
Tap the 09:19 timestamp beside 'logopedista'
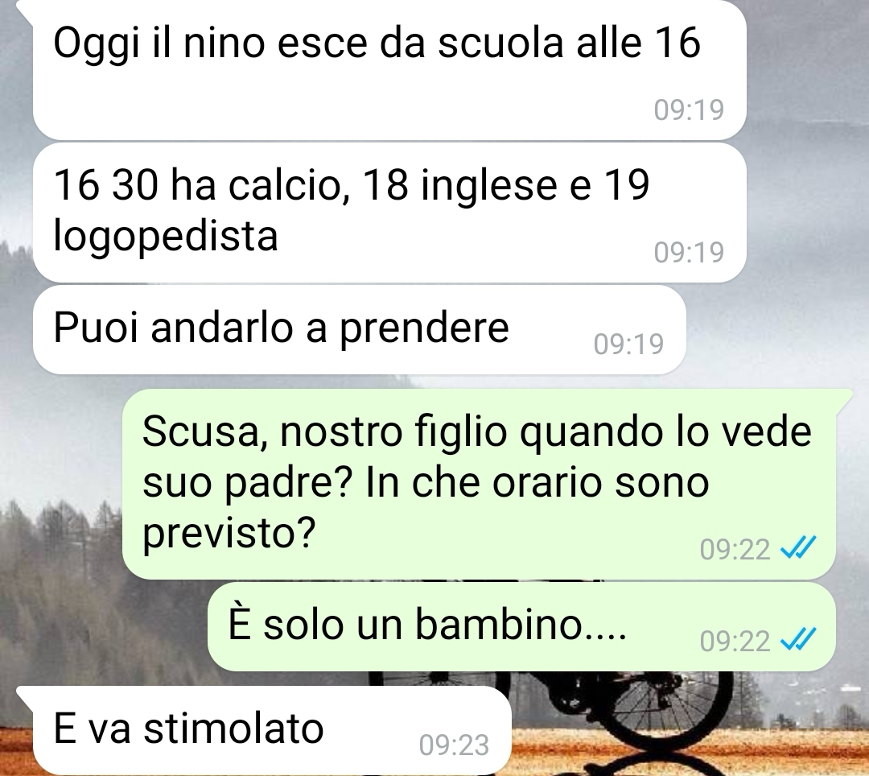click(x=689, y=252)
